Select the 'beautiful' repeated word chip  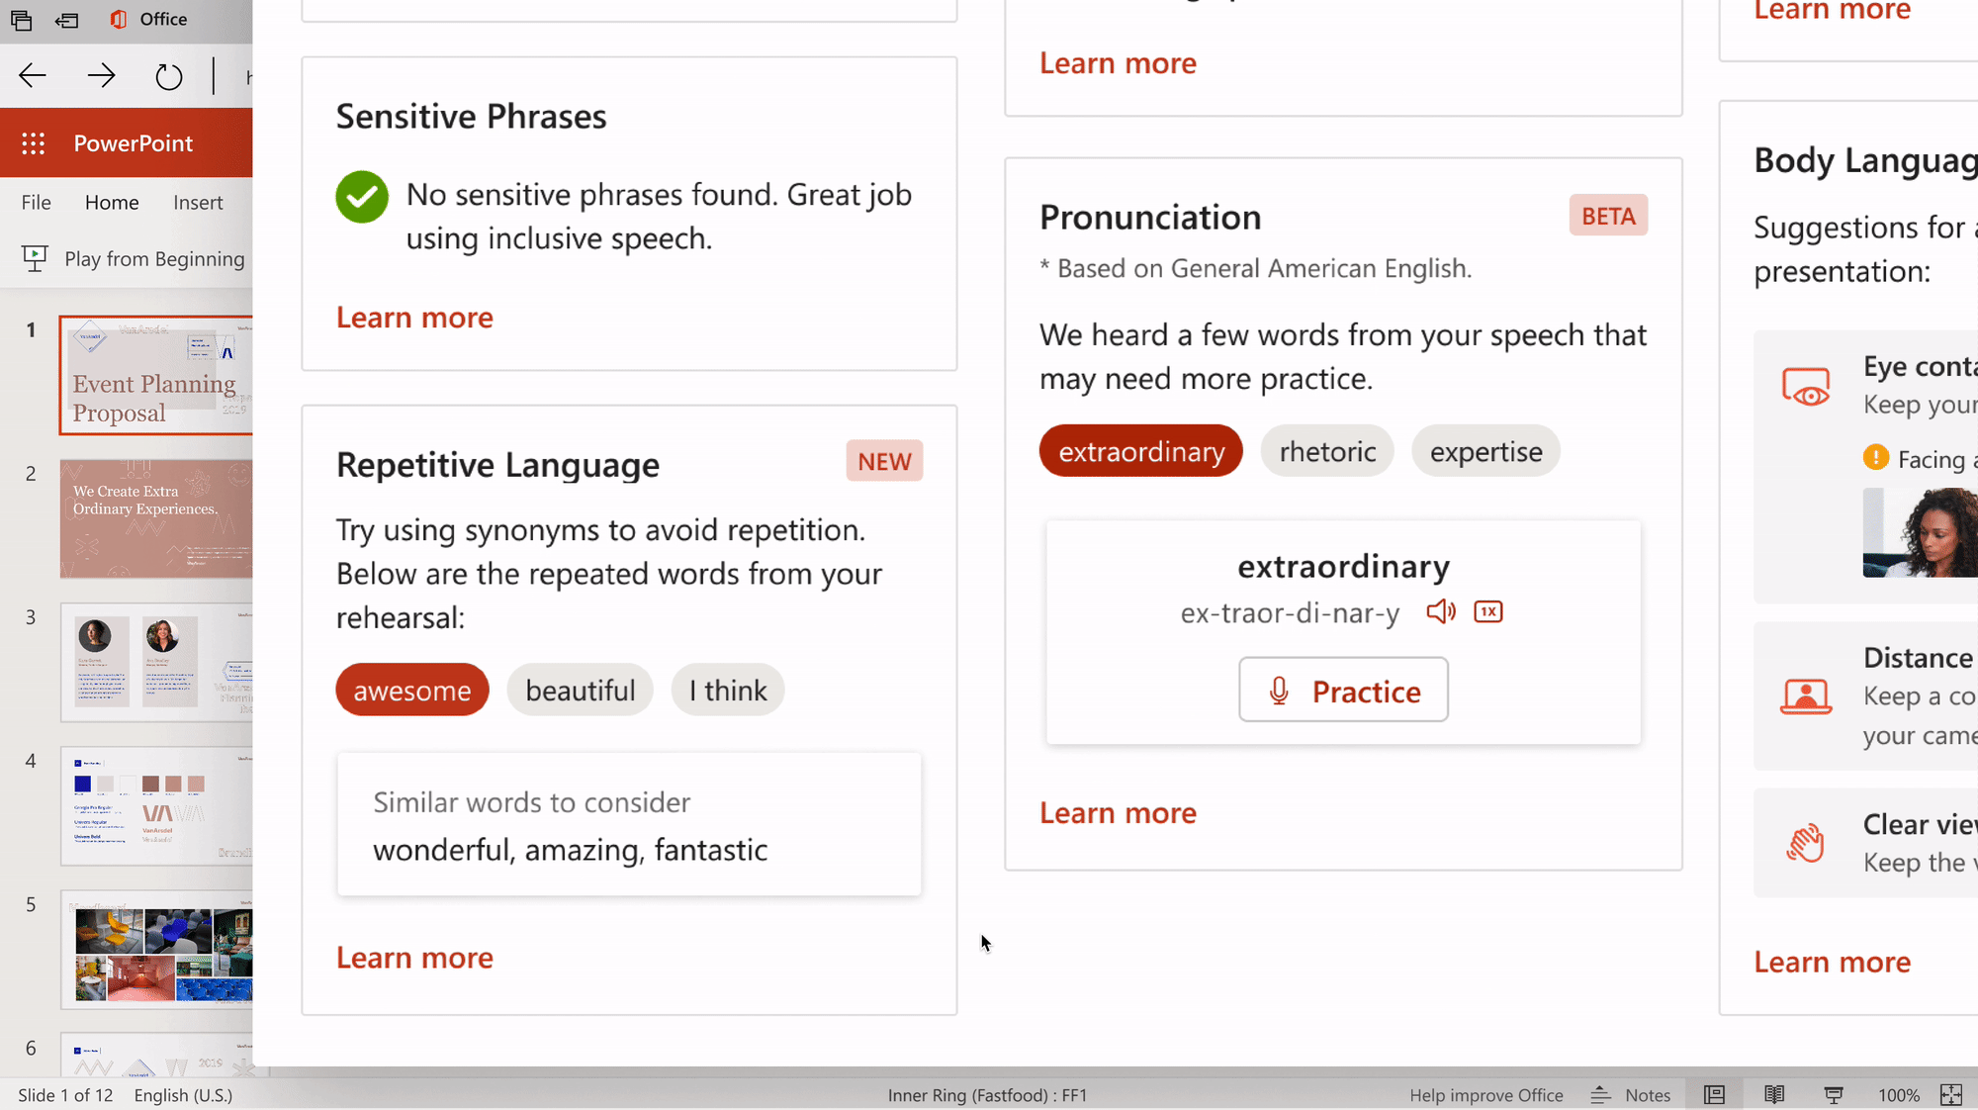[580, 690]
